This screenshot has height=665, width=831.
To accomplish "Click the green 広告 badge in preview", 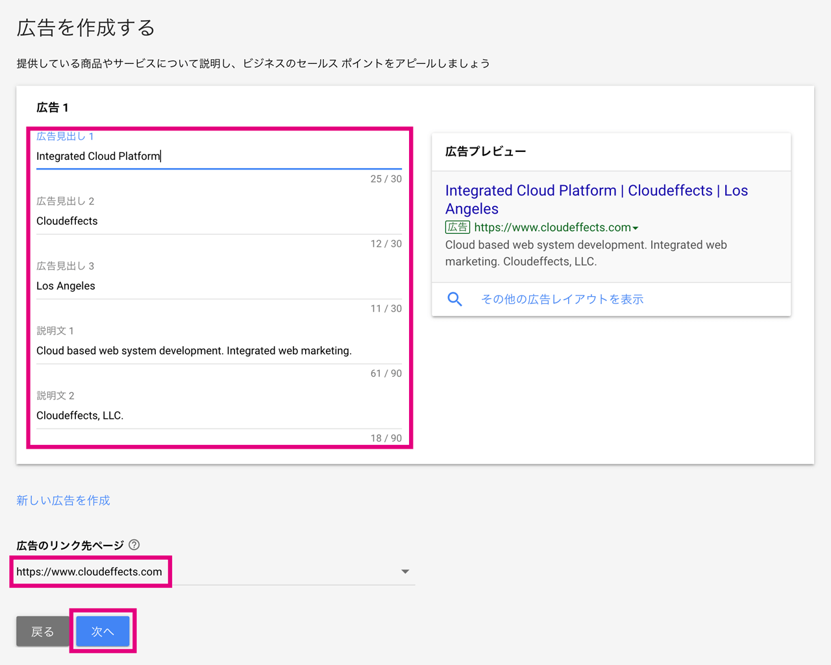I will point(458,227).
